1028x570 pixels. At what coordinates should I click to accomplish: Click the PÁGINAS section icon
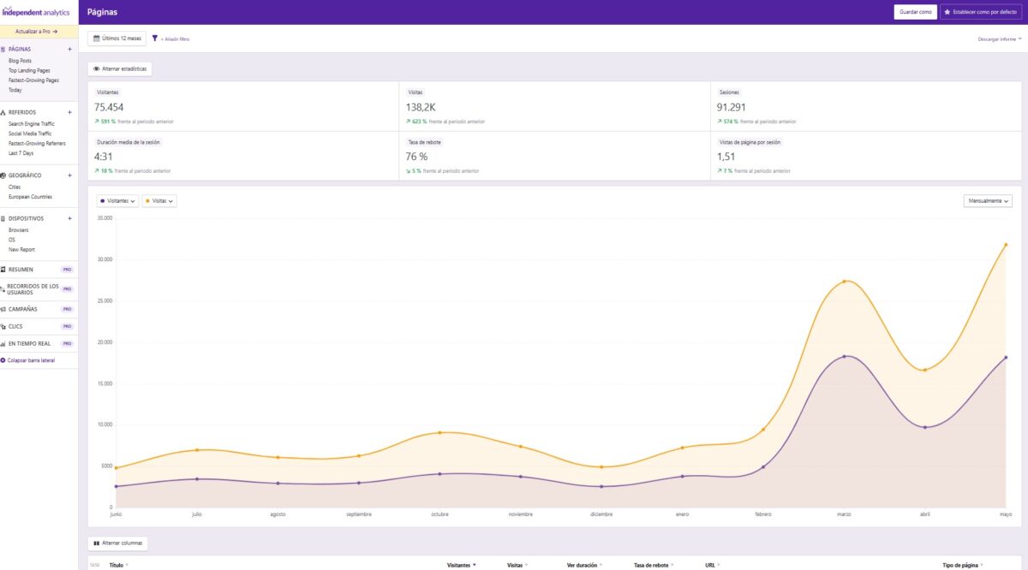coord(3,50)
